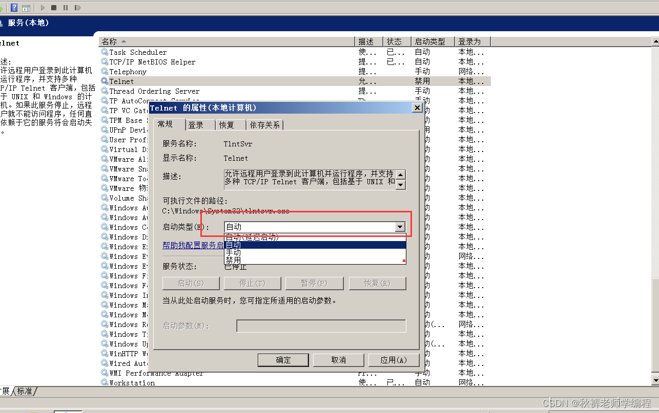The image size is (659, 413).
Task: Select the Task Scheduler service gear icon
Action: point(105,52)
